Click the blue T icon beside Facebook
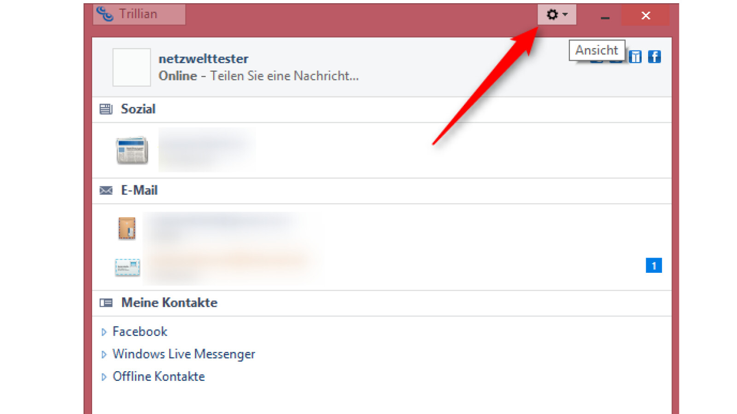Screen dimensions: 737x414 [635, 57]
